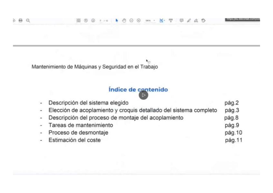Image resolution: width=273 pixels, height=193 pixels.
Task: Activate the hand pan tool
Action: 124,20
